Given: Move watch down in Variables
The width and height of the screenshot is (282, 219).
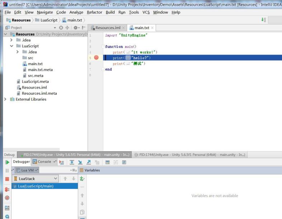Looking at the screenshot, I should pyautogui.click(x=82, y=204).
